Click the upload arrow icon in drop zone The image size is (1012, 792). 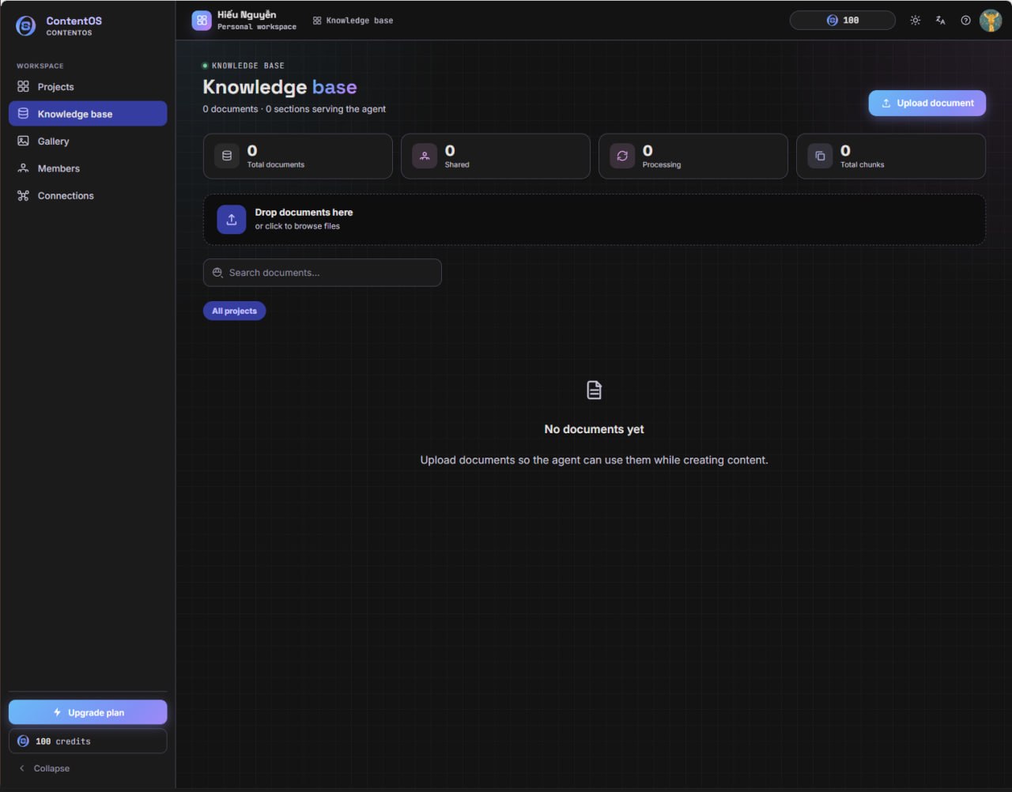232,219
